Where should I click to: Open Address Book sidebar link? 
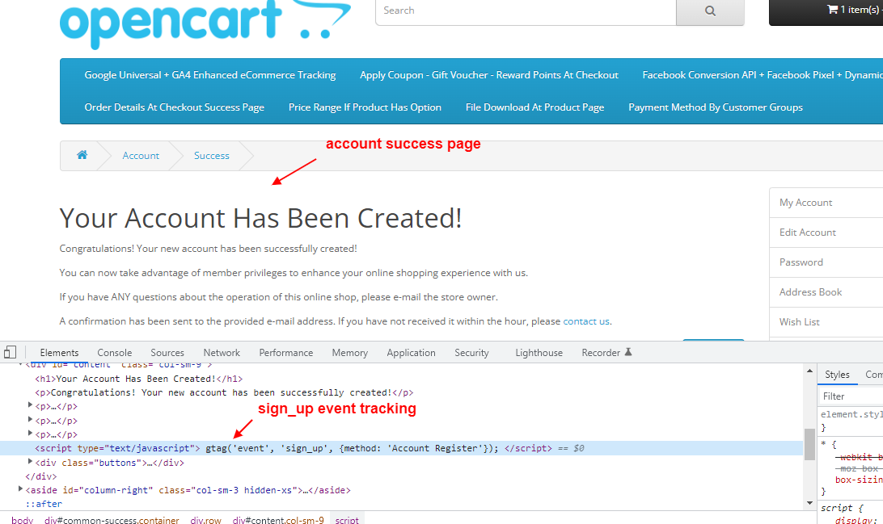pyautogui.click(x=826, y=291)
